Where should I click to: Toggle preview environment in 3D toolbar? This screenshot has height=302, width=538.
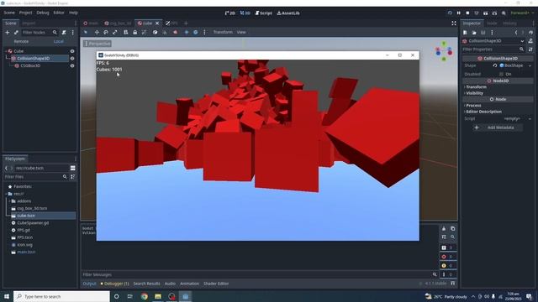click(x=195, y=32)
